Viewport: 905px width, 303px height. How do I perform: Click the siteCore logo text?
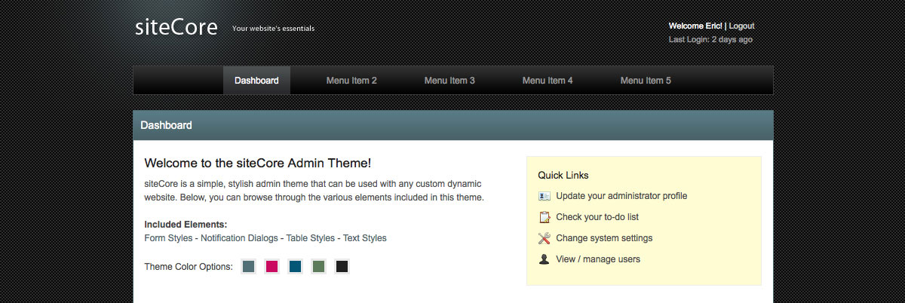[176, 28]
